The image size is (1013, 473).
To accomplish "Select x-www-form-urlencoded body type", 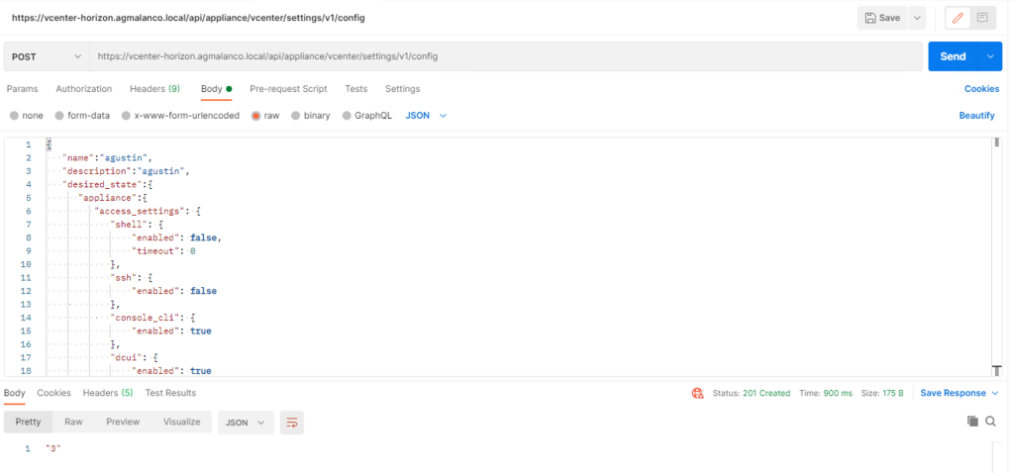I will [x=180, y=116].
